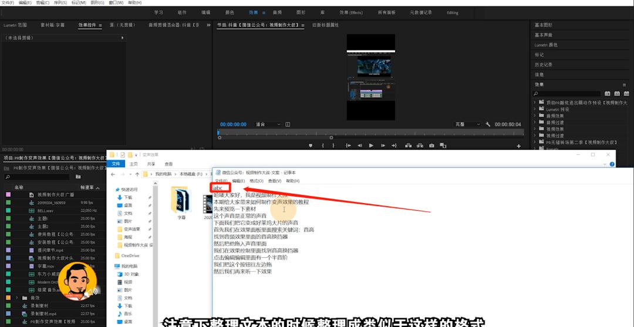Add a marker in the Program monitor
Viewport: 634px width, 327px height.
pos(311,146)
